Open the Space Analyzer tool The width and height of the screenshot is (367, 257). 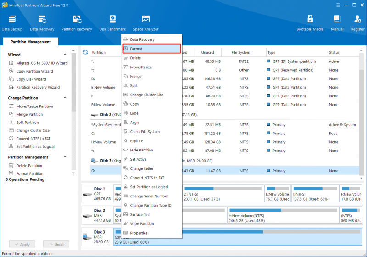[145, 23]
